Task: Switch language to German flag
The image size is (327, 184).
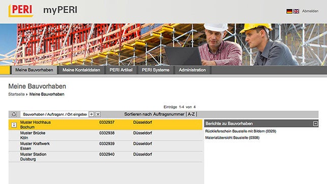Action: point(289,11)
